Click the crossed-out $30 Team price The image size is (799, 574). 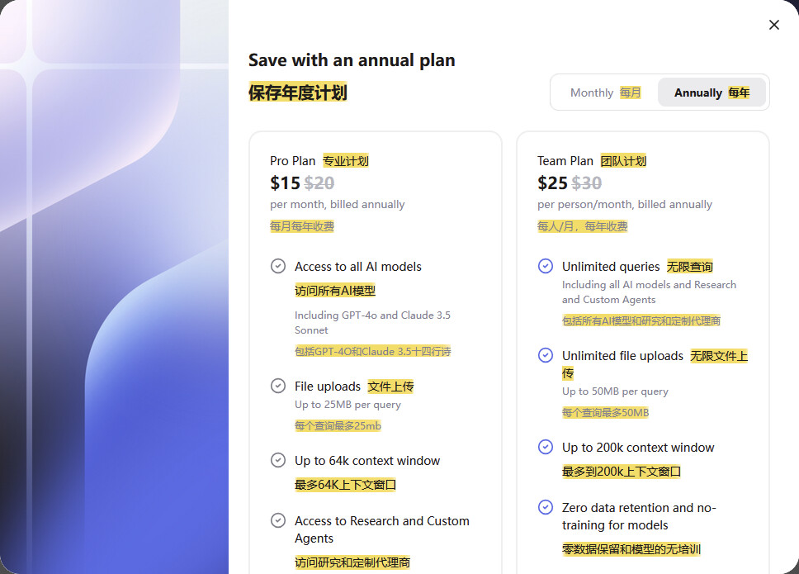point(587,183)
